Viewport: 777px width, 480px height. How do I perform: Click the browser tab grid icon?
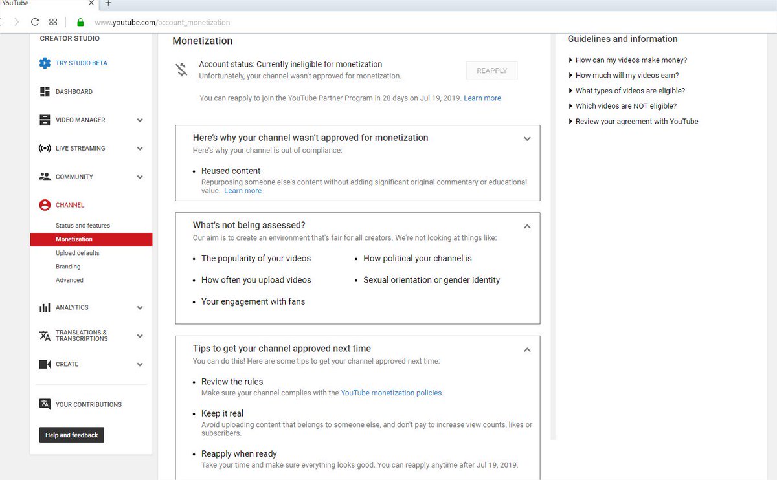[53, 22]
